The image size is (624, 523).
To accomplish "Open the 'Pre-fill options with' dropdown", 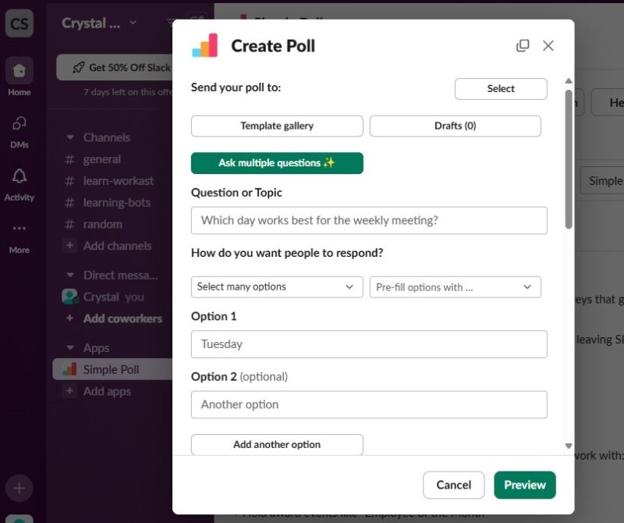I will pos(456,286).
